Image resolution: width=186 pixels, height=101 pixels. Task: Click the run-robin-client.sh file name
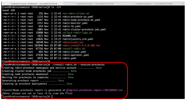point(76,14)
